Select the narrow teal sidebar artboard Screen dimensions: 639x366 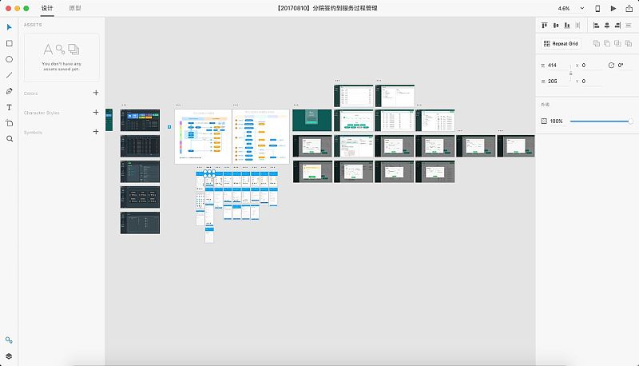[x=109, y=120]
